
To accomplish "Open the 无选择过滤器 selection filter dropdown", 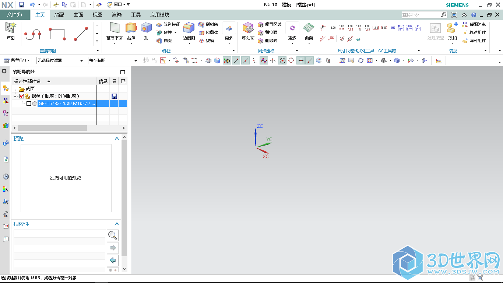I will pos(60,60).
